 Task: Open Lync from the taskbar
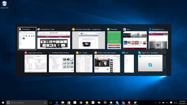point(123,102)
